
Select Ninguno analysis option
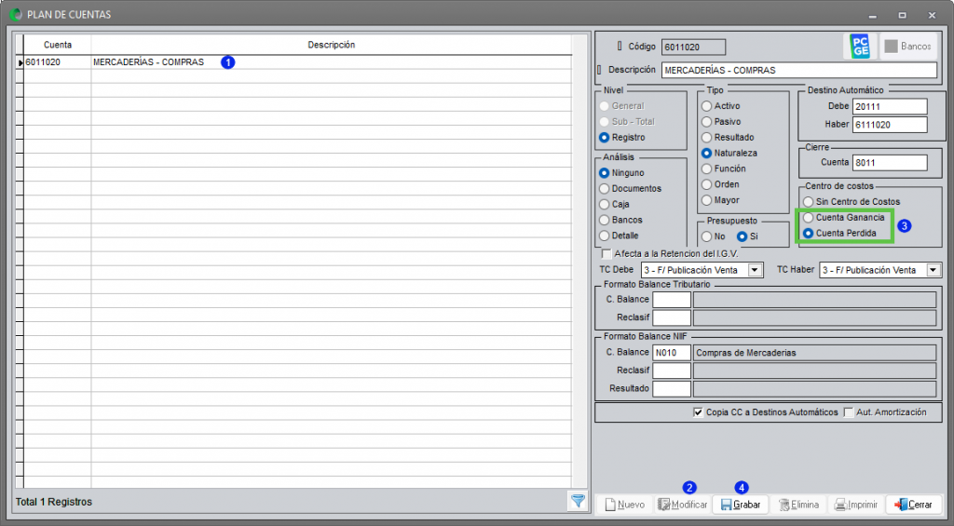(x=604, y=173)
